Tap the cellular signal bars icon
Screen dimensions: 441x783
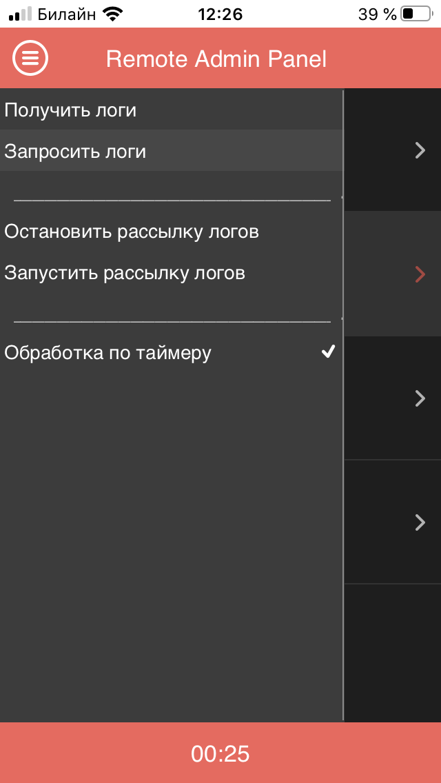click(x=21, y=14)
